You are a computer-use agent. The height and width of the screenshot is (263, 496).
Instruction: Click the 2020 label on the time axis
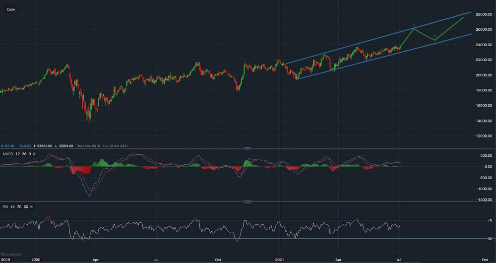coord(36,259)
